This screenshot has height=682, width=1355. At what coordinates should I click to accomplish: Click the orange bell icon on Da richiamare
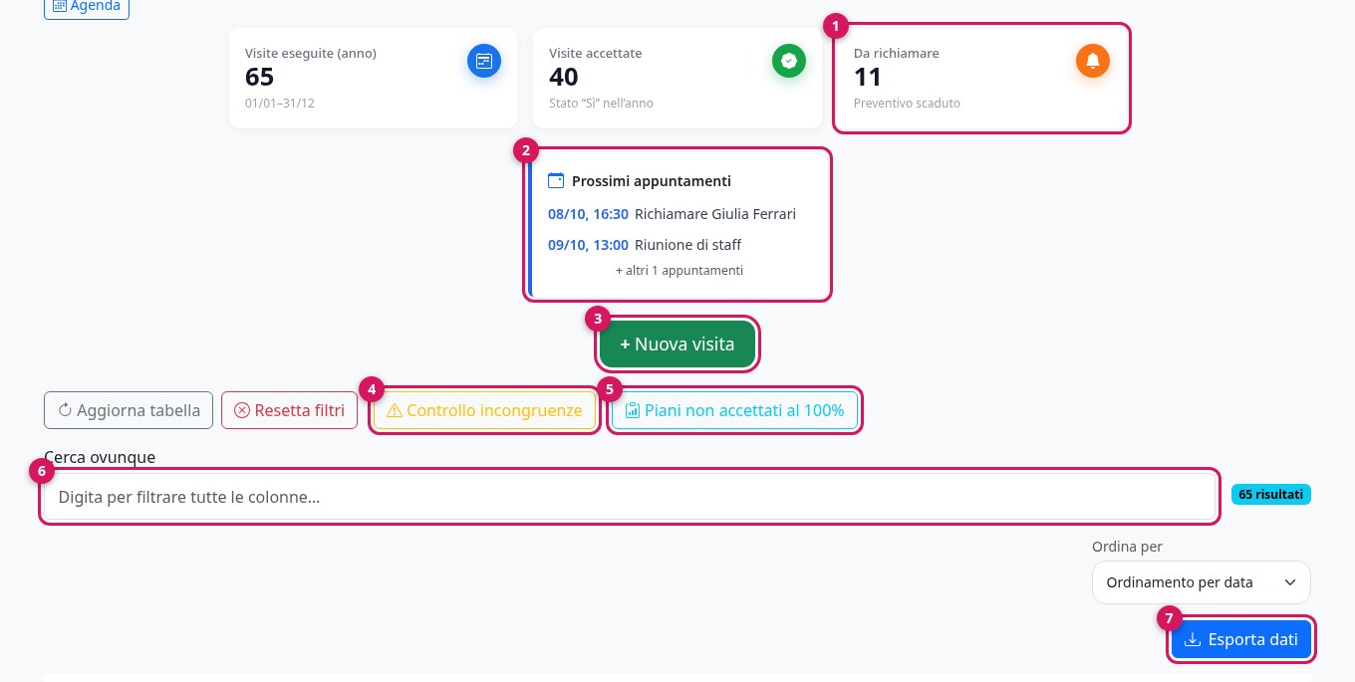pyautogui.click(x=1093, y=62)
